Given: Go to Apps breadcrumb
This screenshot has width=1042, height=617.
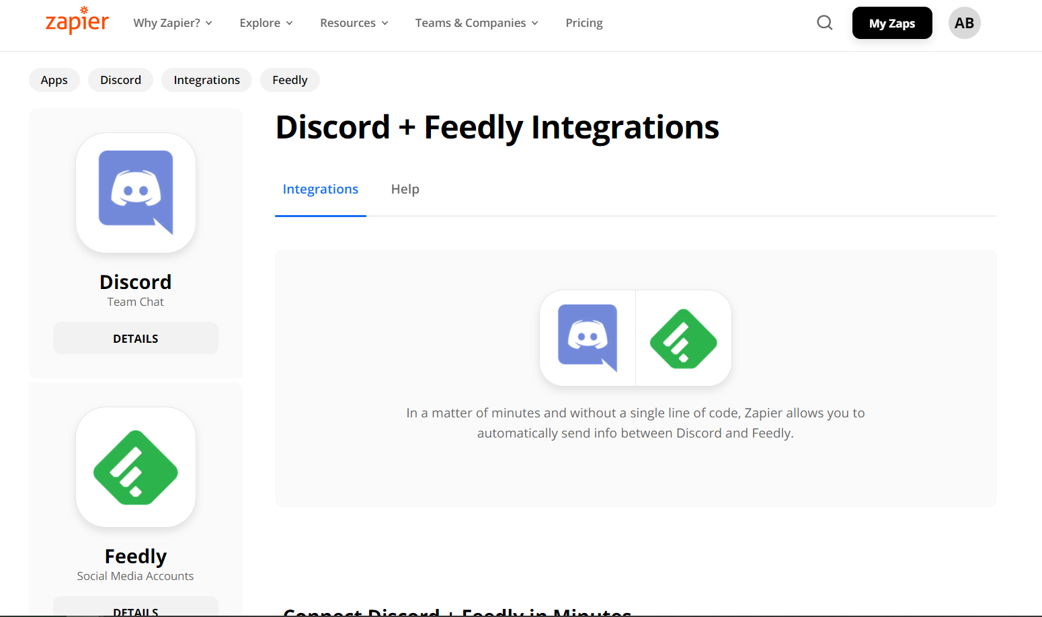Looking at the screenshot, I should 54,80.
